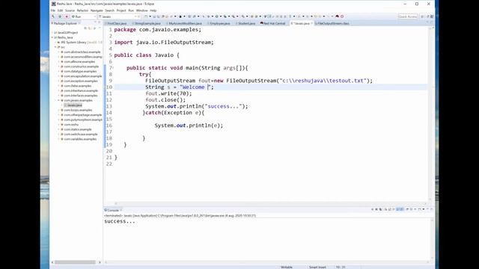The height and width of the screenshot is (269, 479).
Task: Click the red stop button in toolbar
Action: click(x=67, y=16)
